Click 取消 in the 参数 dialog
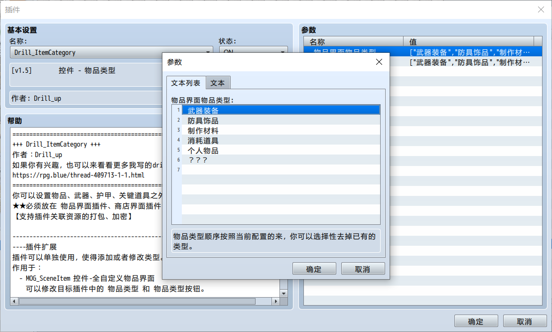552x332 pixels. click(363, 269)
